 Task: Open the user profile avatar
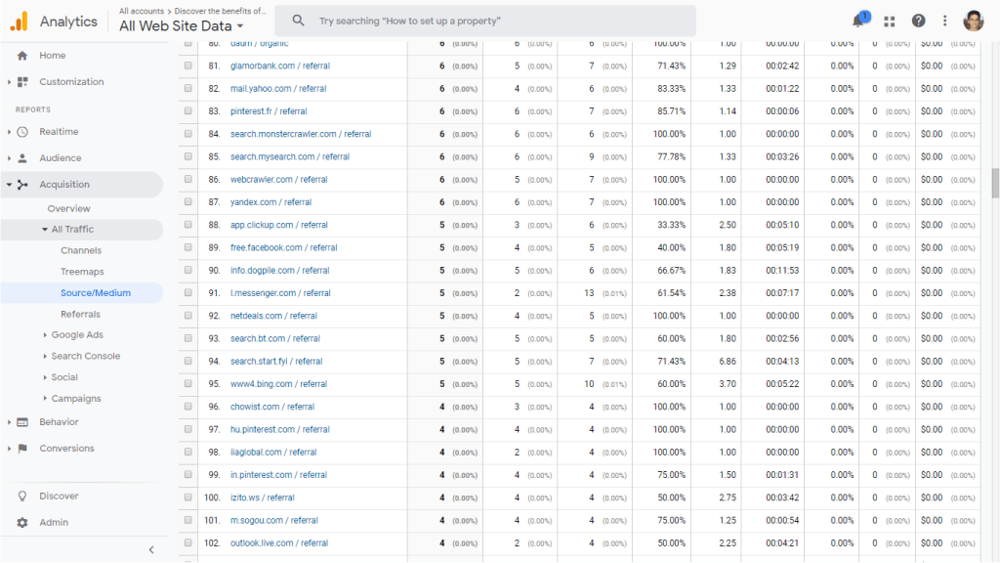[x=974, y=22]
